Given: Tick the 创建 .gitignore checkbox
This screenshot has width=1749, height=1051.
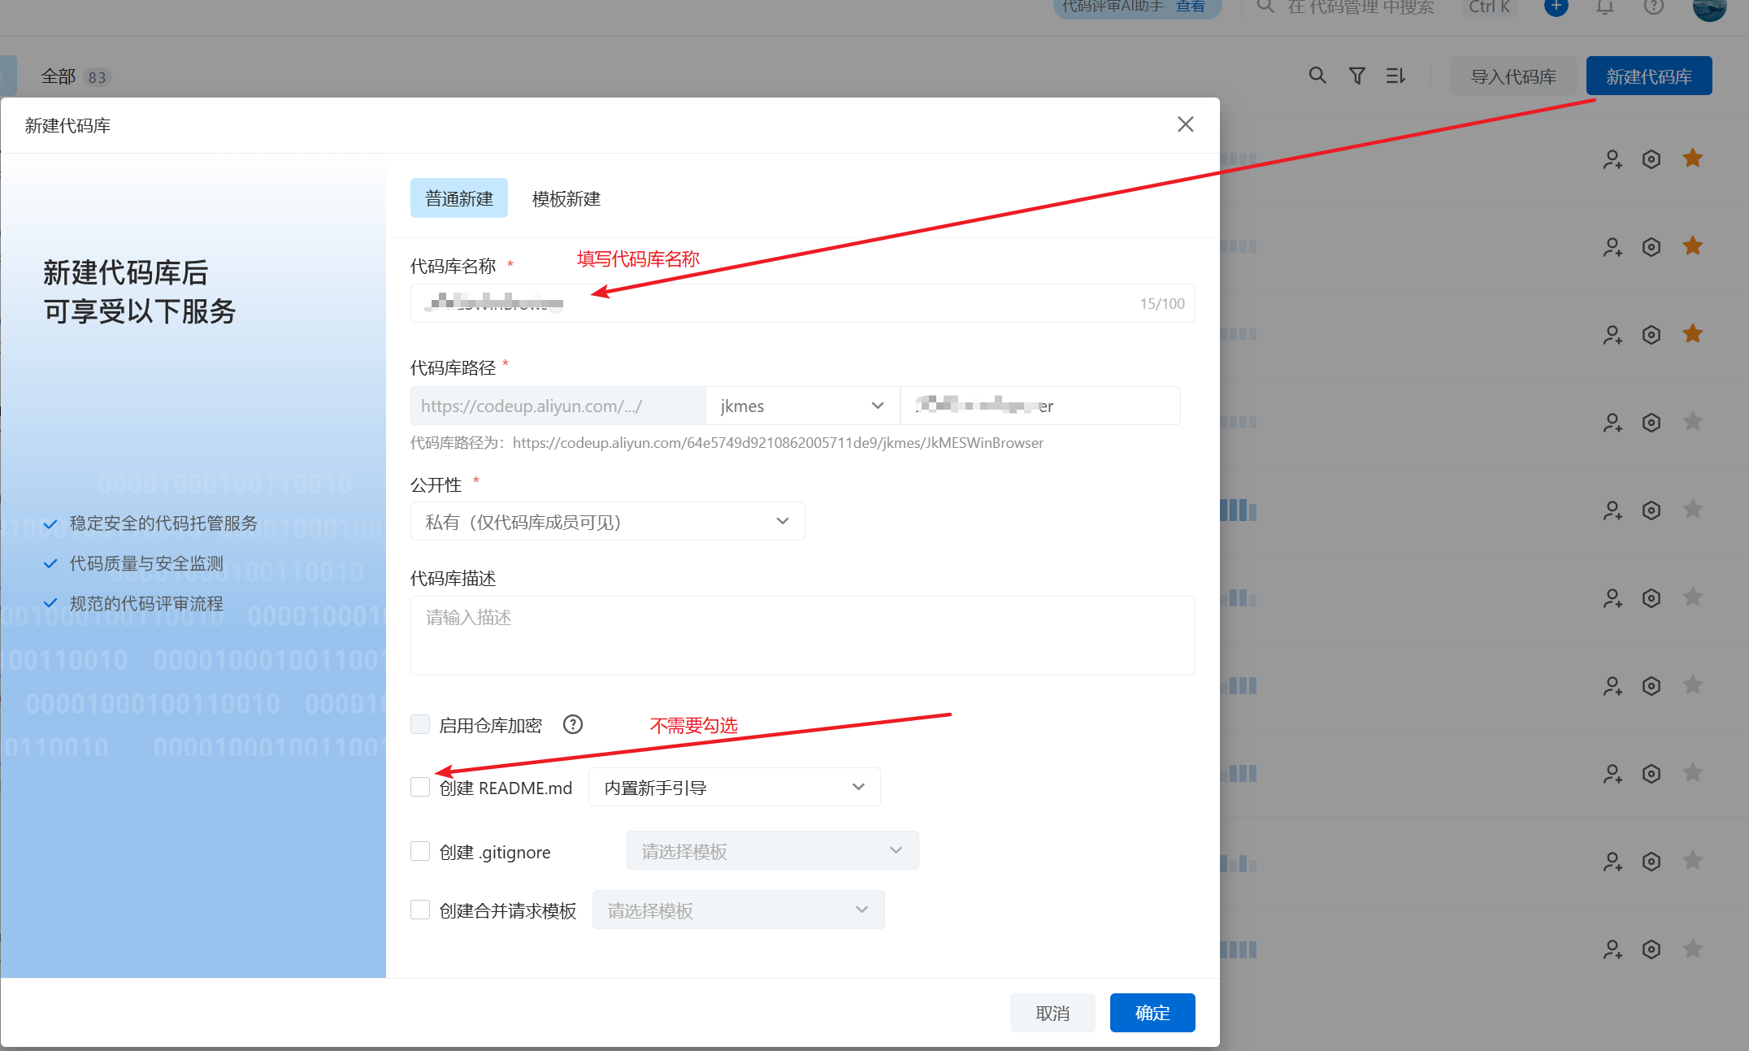Looking at the screenshot, I should click(420, 851).
